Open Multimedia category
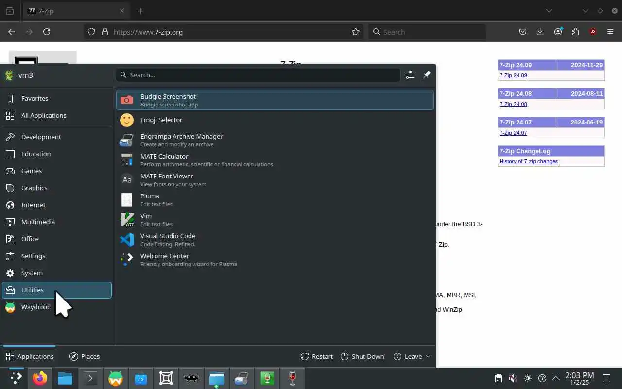Viewport: 622px width, 389px height. [57, 222]
